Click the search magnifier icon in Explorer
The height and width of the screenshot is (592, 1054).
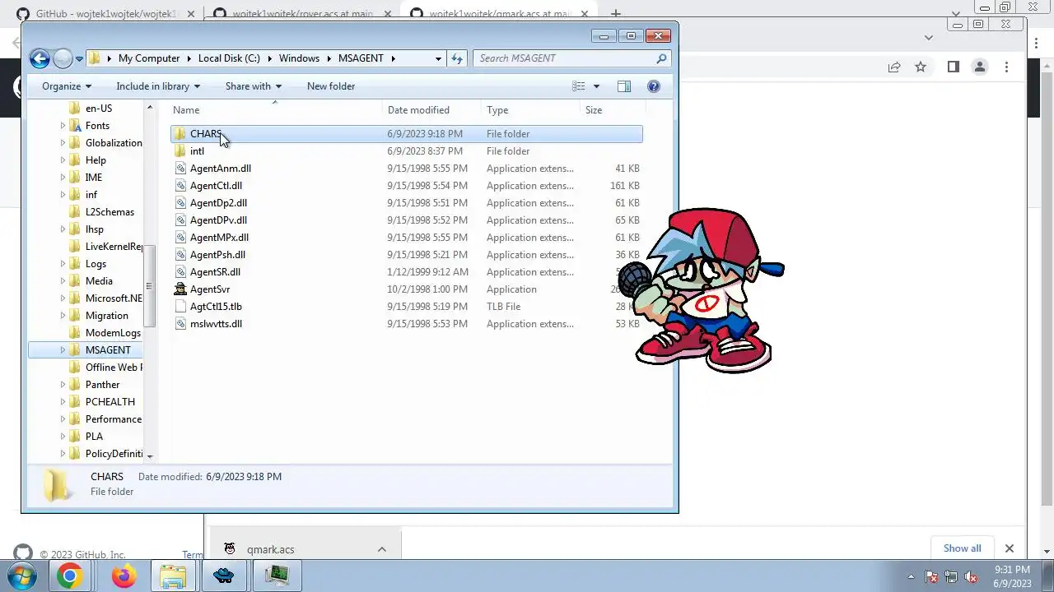point(661,58)
